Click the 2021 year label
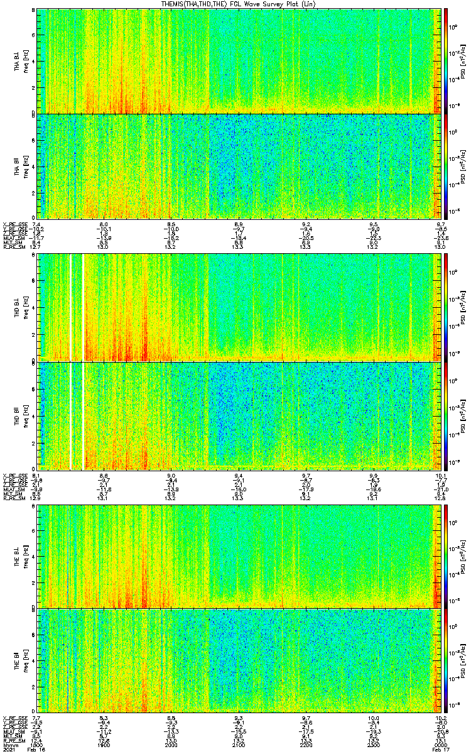This screenshot has width=471, height=754. pyautogui.click(x=9, y=750)
